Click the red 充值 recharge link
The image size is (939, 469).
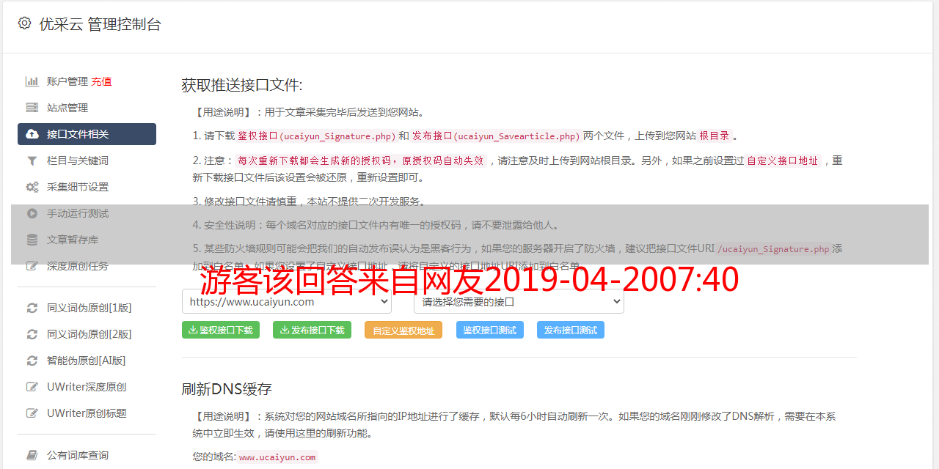[101, 81]
